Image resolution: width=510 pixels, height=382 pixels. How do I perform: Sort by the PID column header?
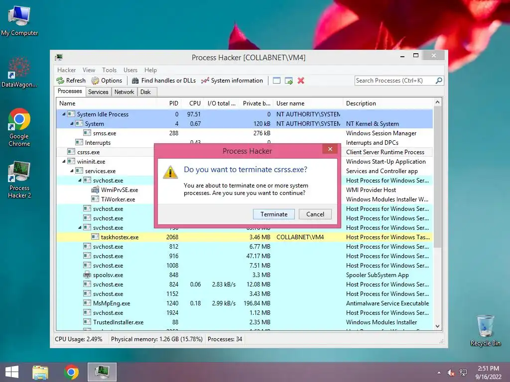point(169,103)
